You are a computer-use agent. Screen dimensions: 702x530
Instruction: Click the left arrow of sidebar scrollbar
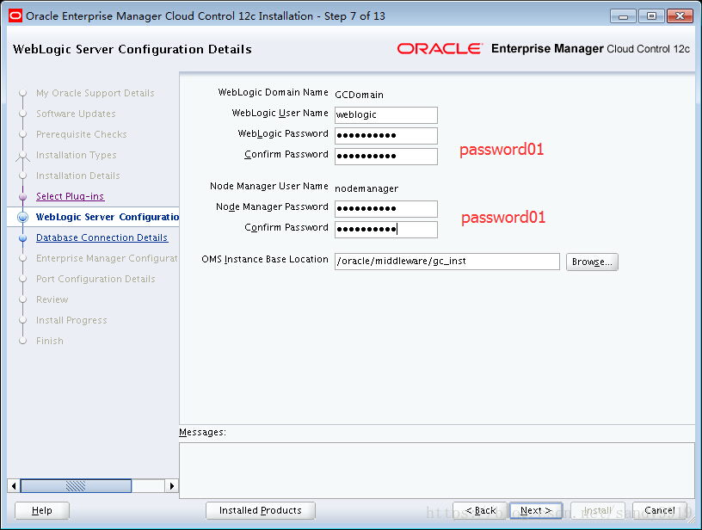(x=14, y=486)
